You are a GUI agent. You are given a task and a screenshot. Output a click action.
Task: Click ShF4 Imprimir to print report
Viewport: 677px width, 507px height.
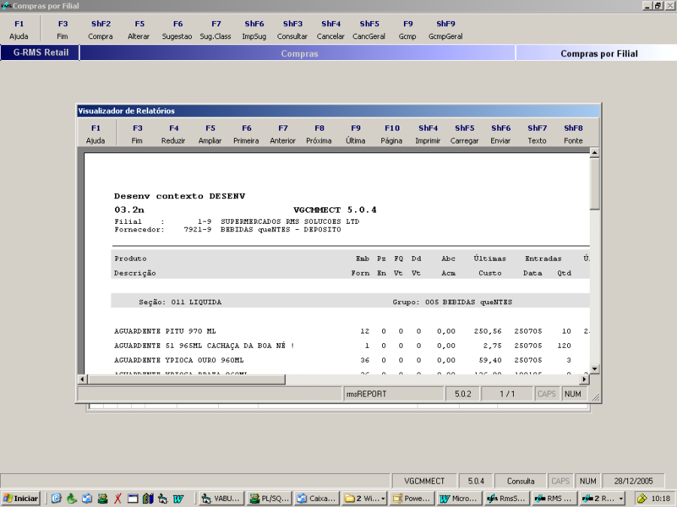(x=428, y=134)
